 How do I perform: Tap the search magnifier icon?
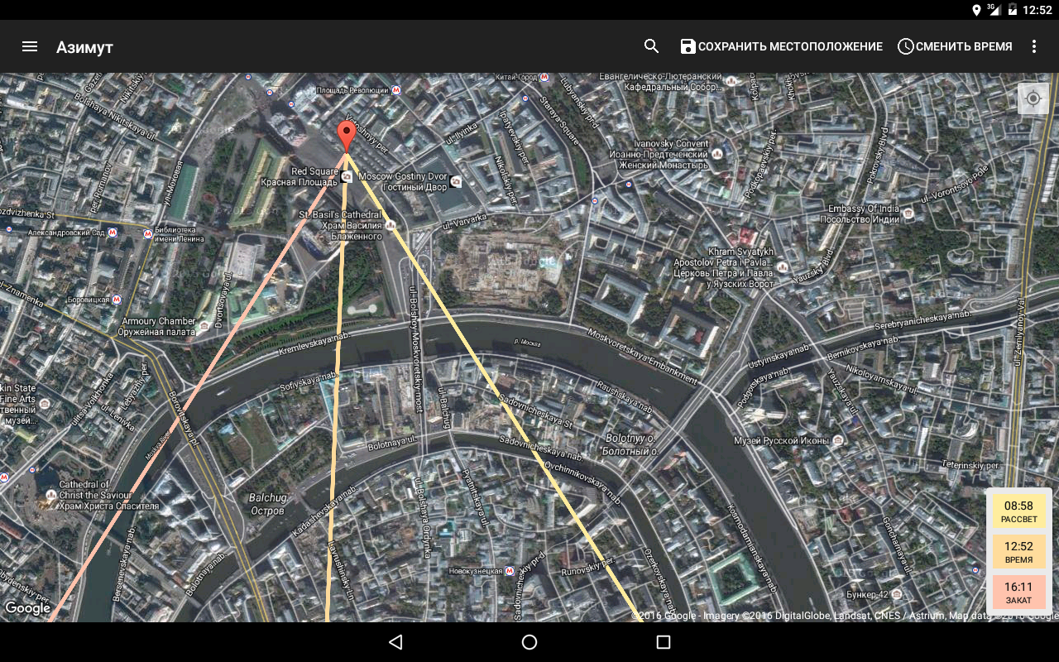point(652,46)
